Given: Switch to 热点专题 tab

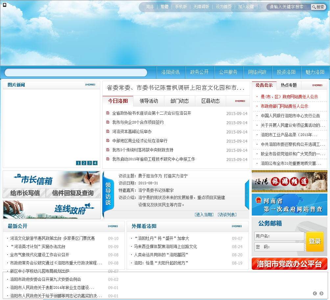Looking at the screenshot, I should (x=289, y=85).
